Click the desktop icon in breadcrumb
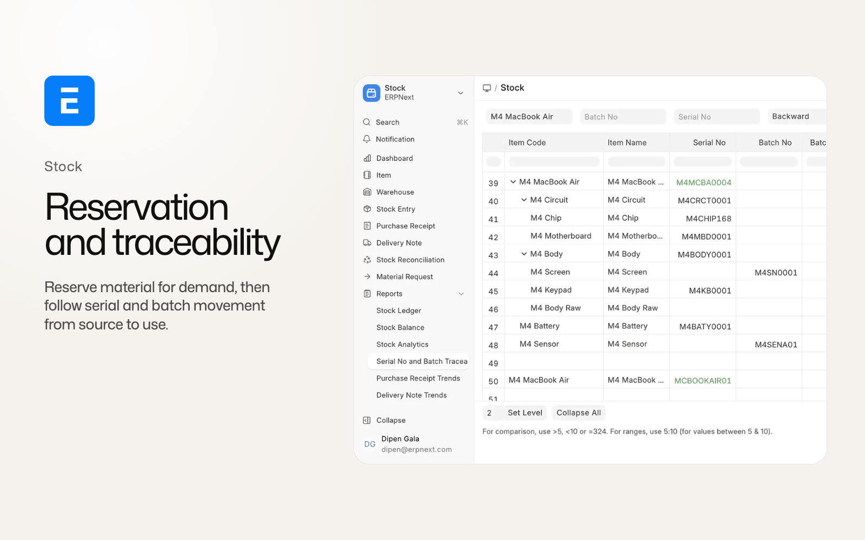865x540 pixels. pos(487,88)
